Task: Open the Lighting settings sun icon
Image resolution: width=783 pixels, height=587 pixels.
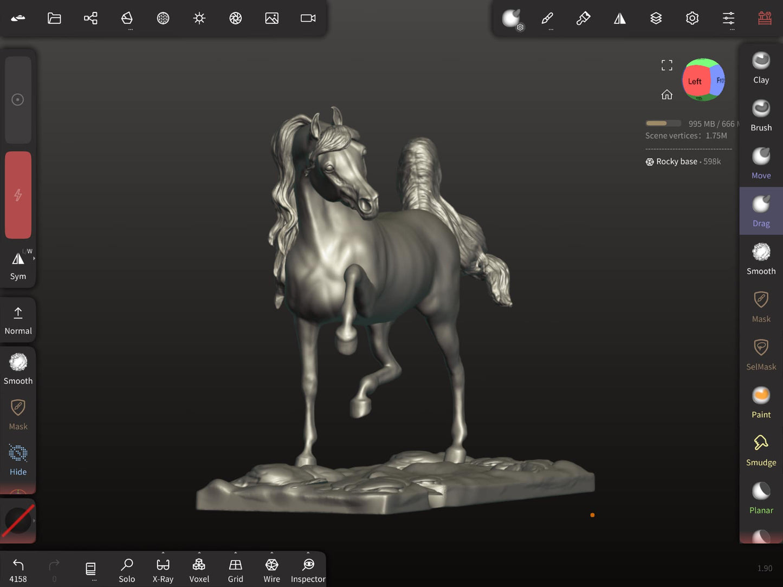Action: pyautogui.click(x=199, y=18)
